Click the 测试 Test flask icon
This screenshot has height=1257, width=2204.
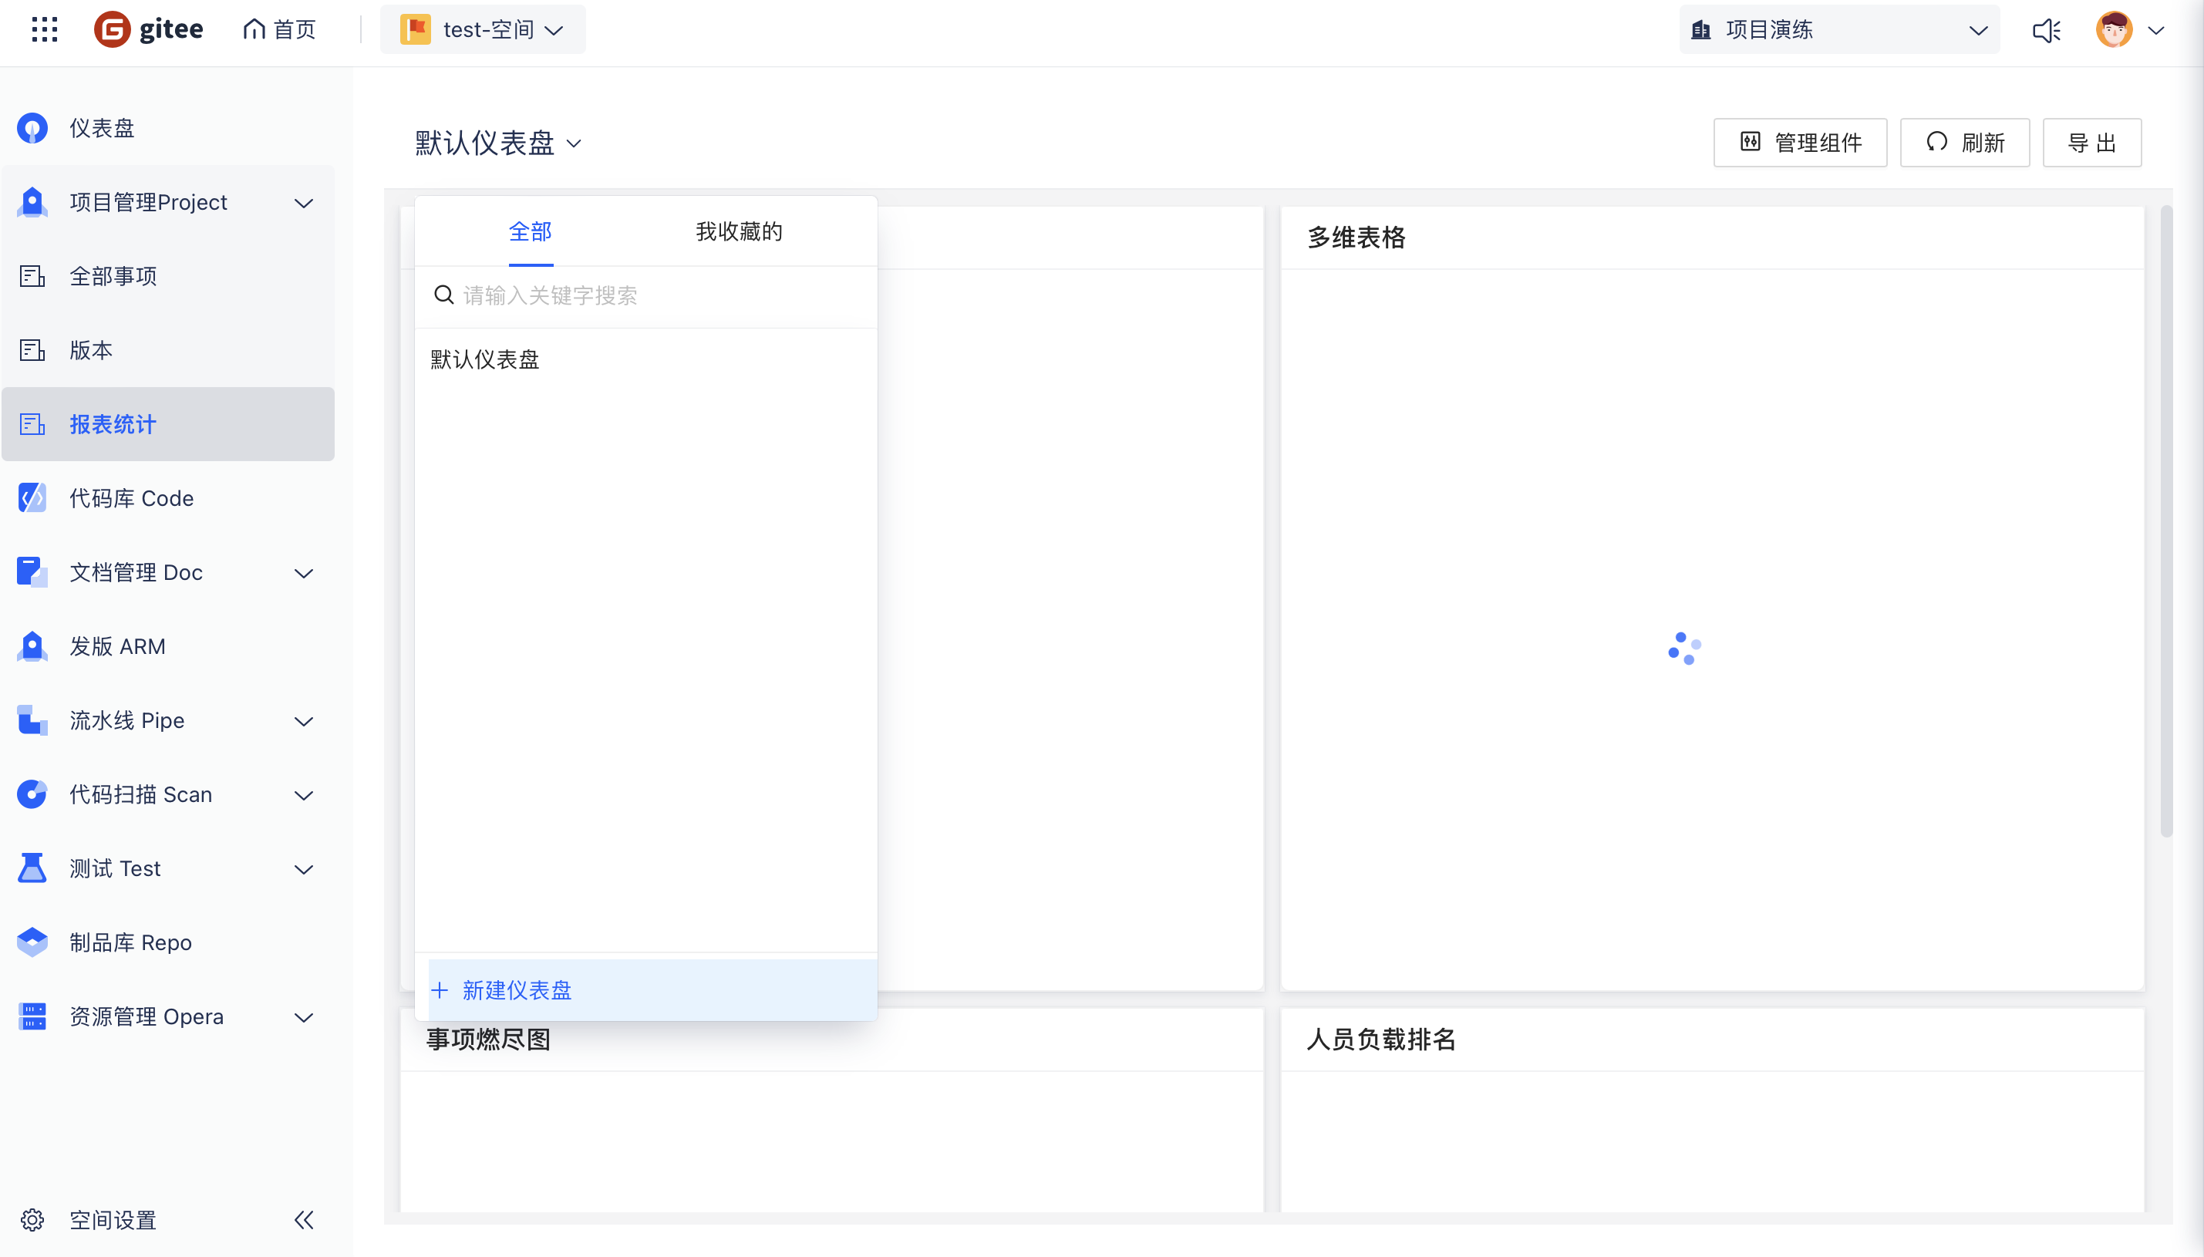pos(32,868)
